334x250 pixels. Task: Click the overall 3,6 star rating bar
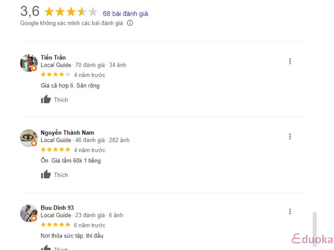[x=71, y=12]
